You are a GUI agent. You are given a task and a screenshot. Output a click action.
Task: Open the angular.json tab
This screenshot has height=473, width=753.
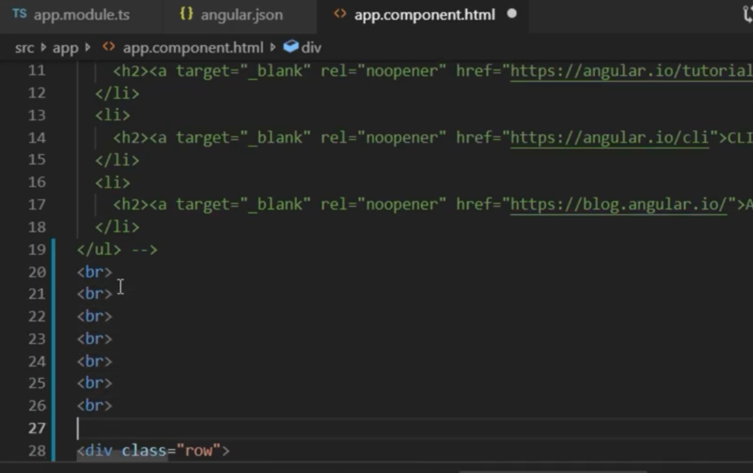click(x=231, y=15)
